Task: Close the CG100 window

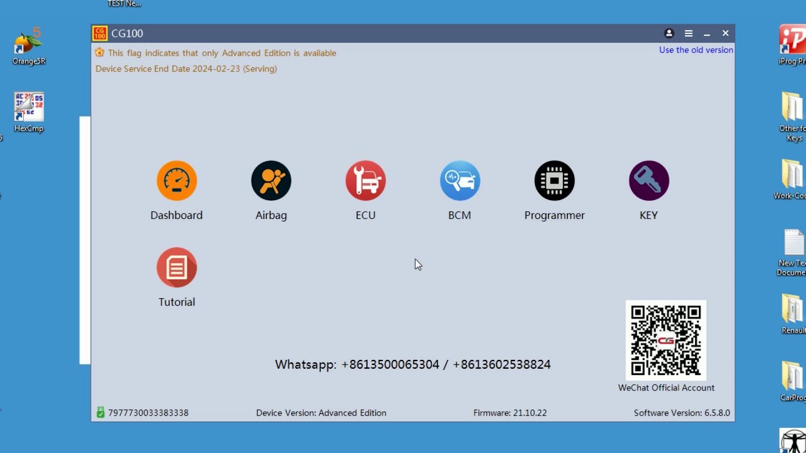Action: 725,33
